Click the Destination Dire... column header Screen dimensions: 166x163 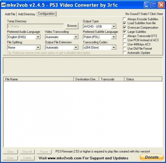pyautogui.click(x=86, y=79)
